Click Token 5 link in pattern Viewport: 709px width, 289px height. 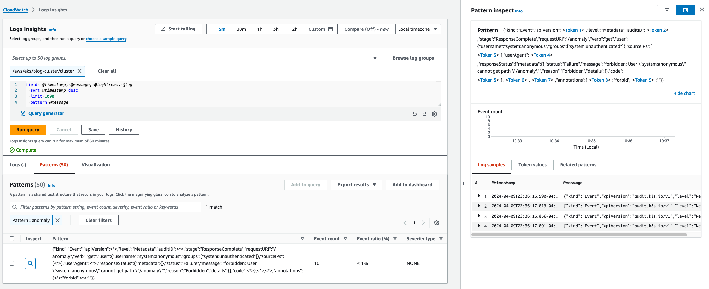pyautogui.click(x=488, y=80)
